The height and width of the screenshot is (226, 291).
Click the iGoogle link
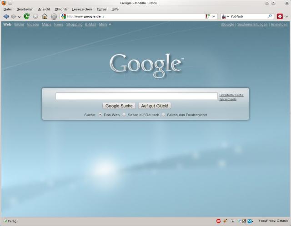(x=228, y=24)
